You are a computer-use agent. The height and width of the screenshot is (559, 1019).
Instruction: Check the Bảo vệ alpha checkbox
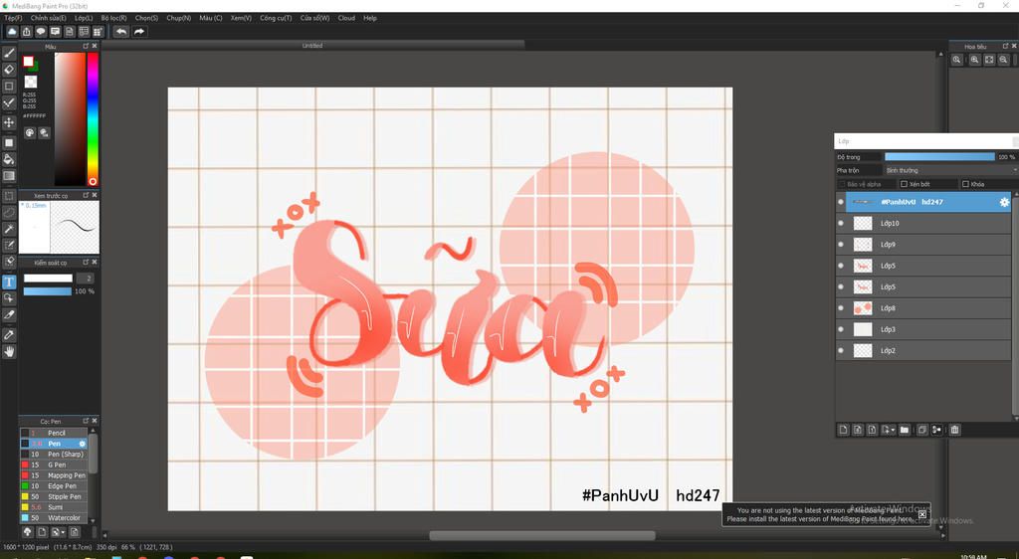(x=842, y=184)
